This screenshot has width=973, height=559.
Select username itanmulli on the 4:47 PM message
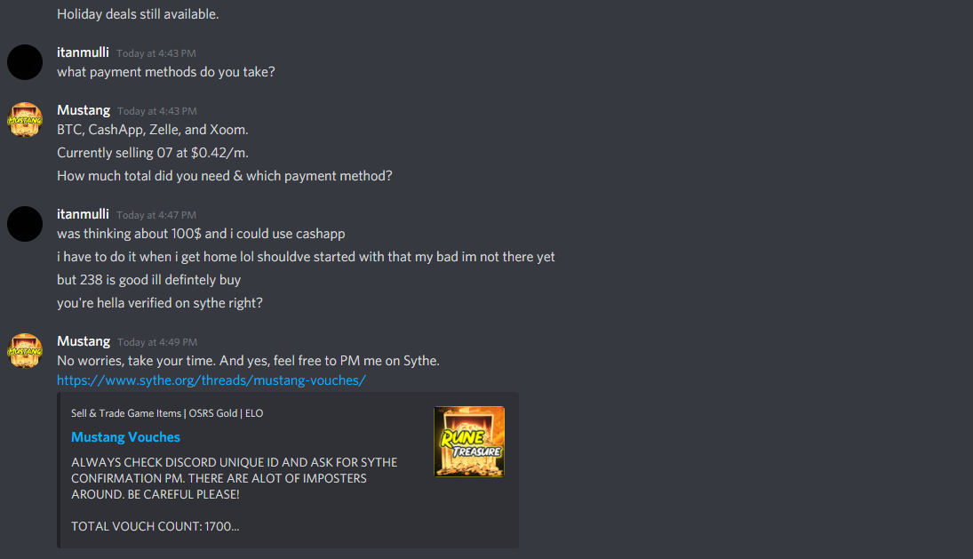(x=83, y=214)
